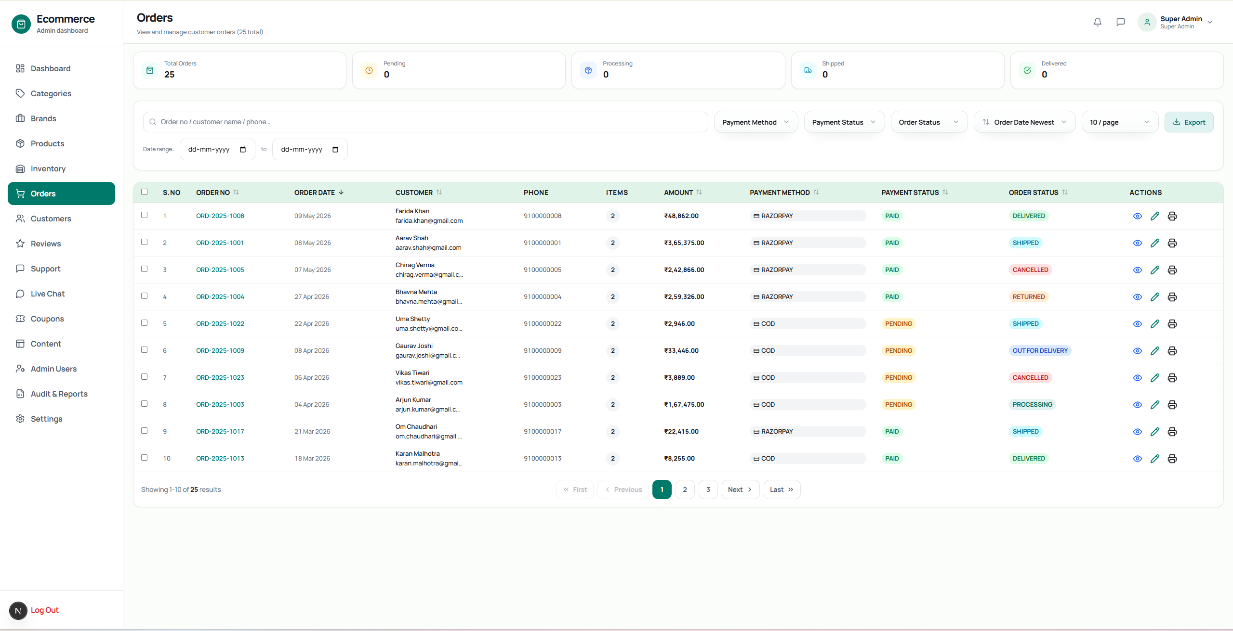
Task: Open Products in sidebar
Action: (x=61, y=143)
